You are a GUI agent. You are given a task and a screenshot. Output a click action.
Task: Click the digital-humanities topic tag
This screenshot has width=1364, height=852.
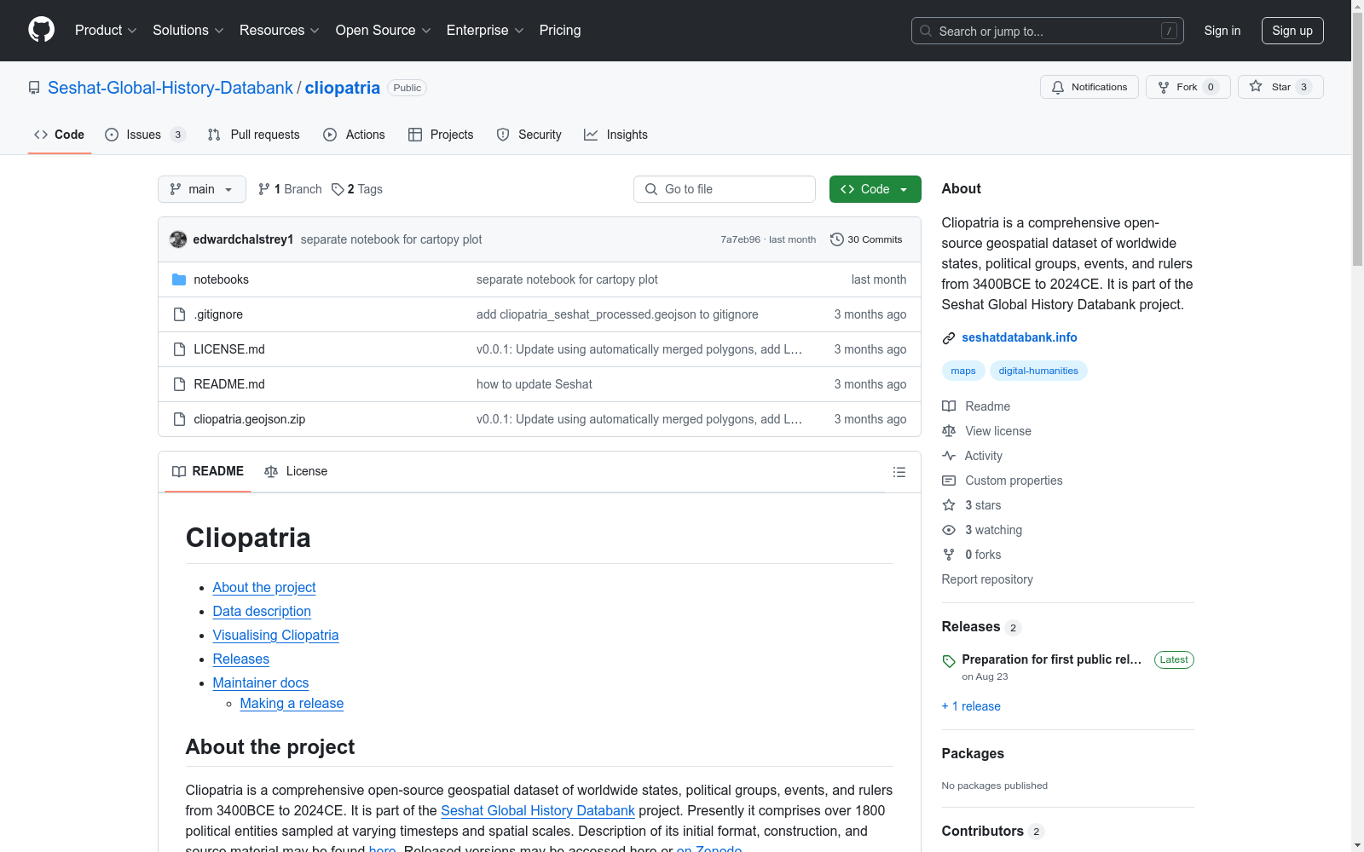click(1038, 371)
